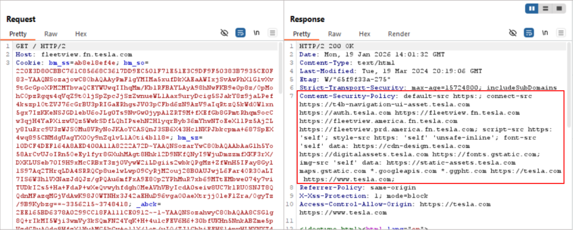Switch Request view to Hex tab

tap(81, 34)
